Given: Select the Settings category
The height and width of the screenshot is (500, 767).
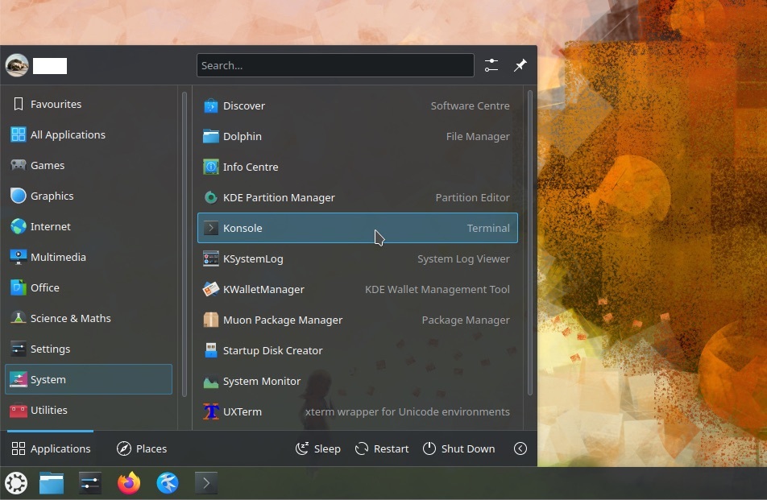Looking at the screenshot, I should [x=89, y=349].
